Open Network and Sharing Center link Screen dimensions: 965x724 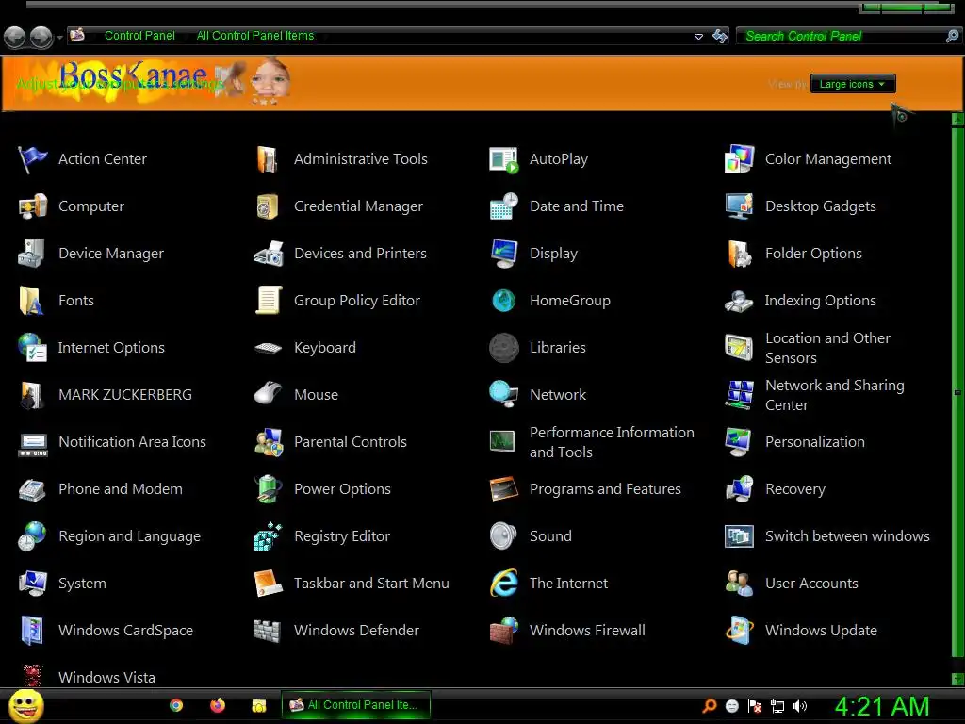tap(835, 395)
